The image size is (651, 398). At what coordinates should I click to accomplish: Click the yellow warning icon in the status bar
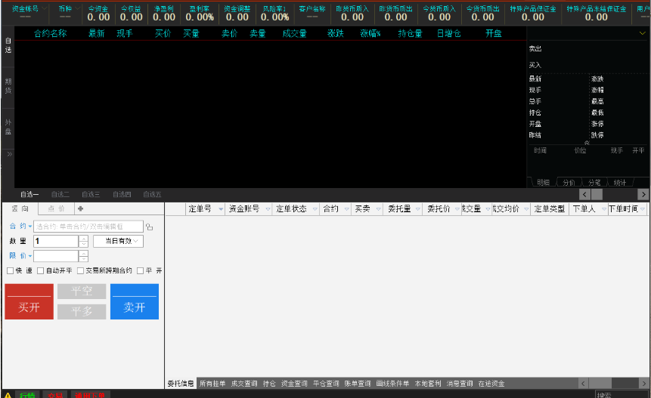coord(8,394)
